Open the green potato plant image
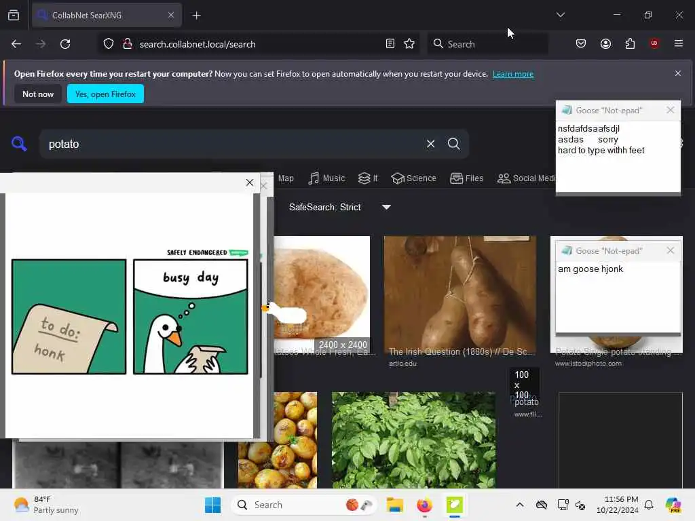The width and height of the screenshot is (695, 521). (413, 440)
